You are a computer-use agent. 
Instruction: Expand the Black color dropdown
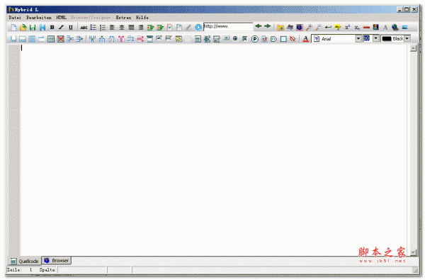point(407,38)
